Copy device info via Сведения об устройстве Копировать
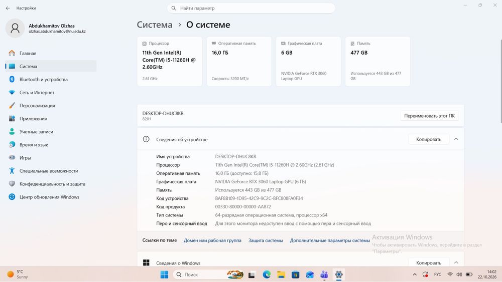 [429, 139]
